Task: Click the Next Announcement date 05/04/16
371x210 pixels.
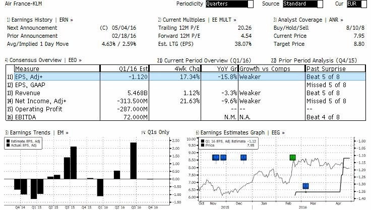Action: (124, 28)
